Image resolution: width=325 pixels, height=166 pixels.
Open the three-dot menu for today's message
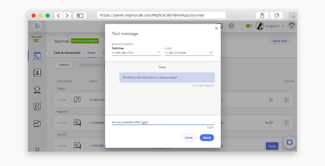point(286,100)
